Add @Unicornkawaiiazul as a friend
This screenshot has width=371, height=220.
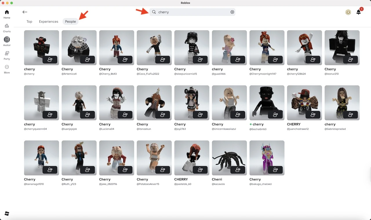pyautogui.click(x=238, y=115)
